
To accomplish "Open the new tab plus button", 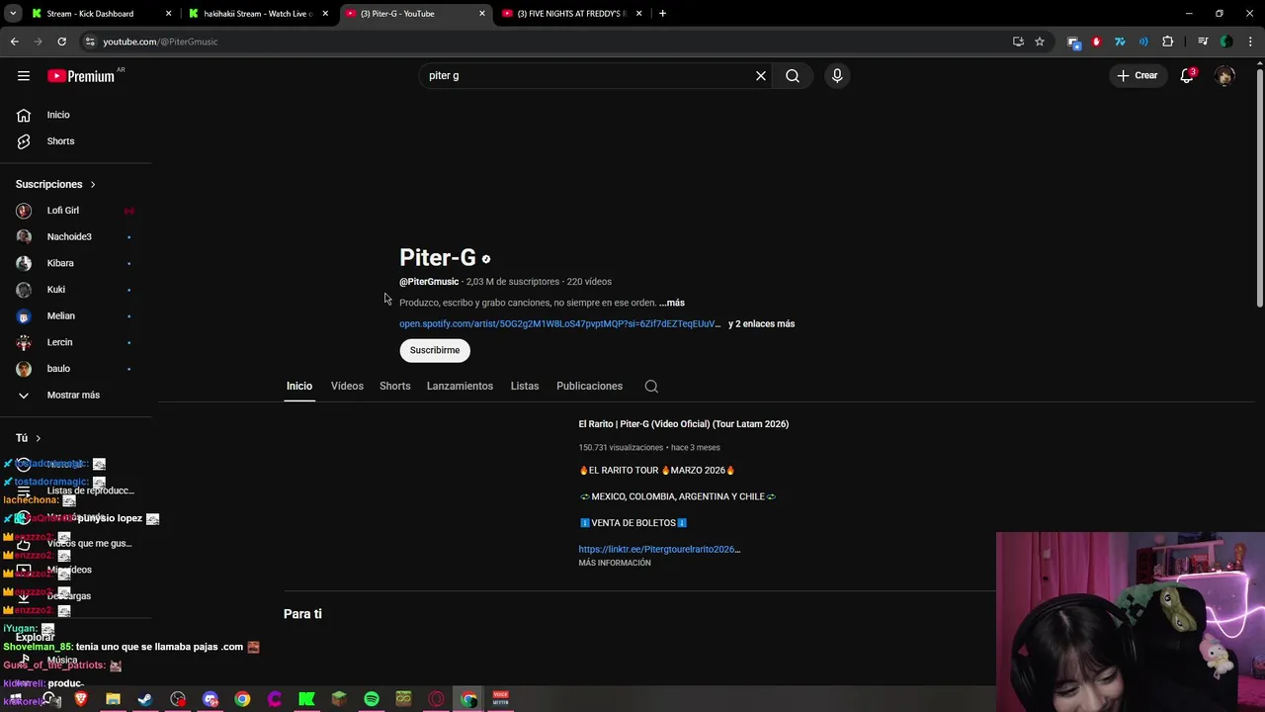I will [x=662, y=14].
